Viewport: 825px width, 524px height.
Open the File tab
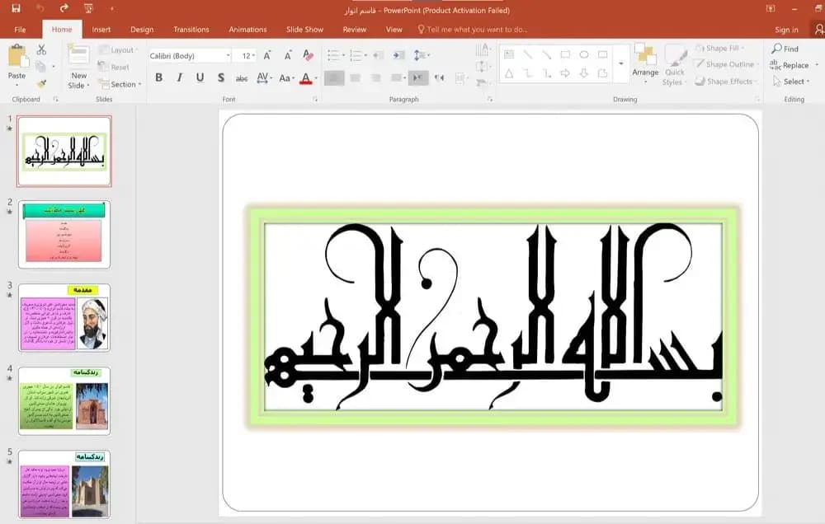pyautogui.click(x=20, y=30)
